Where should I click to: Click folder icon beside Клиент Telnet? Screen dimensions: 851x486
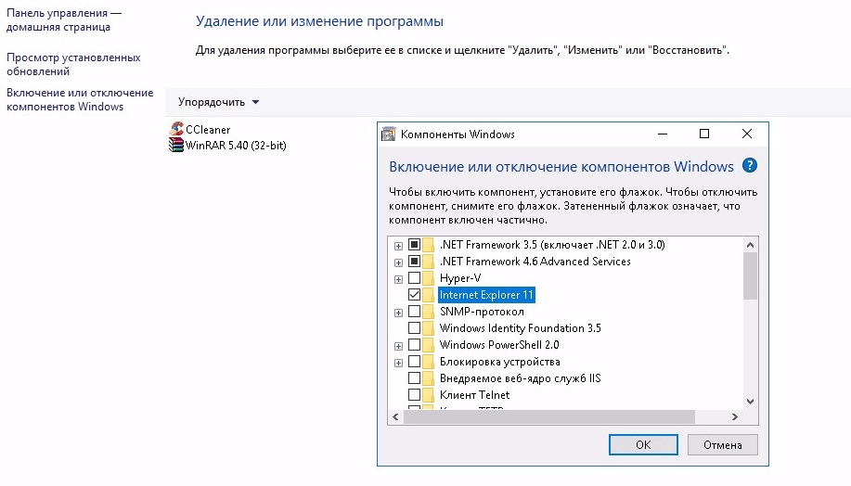tap(428, 395)
